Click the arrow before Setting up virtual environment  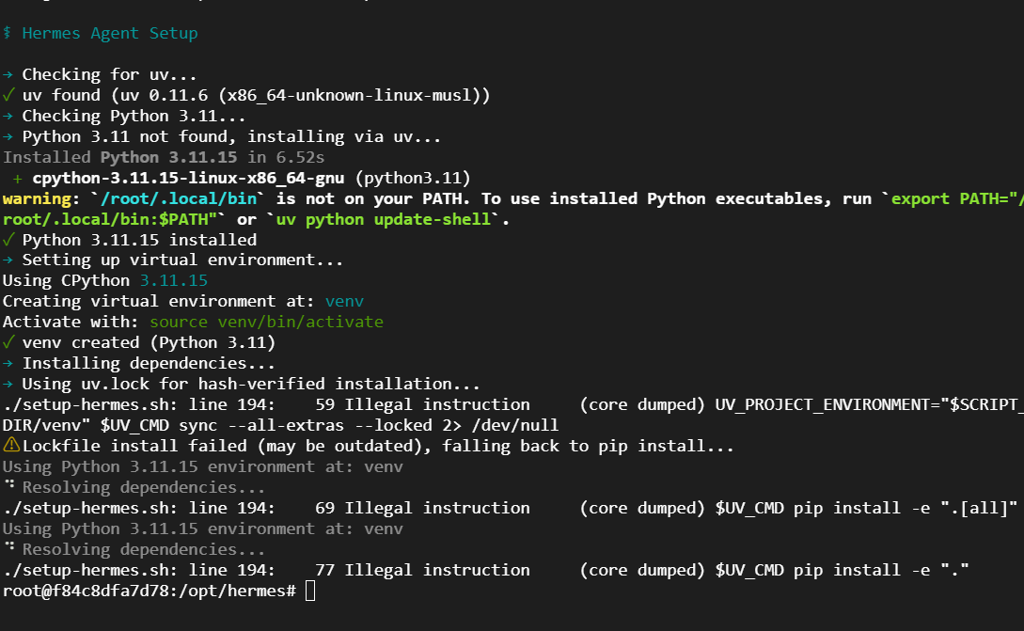[8, 260]
